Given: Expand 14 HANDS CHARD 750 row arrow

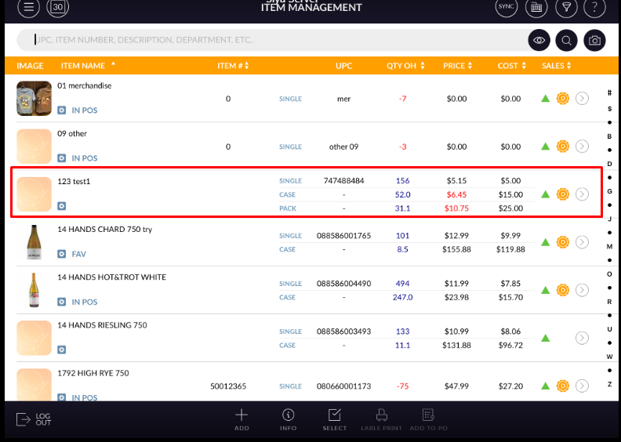Looking at the screenshot, I should (x=582, y=242).
